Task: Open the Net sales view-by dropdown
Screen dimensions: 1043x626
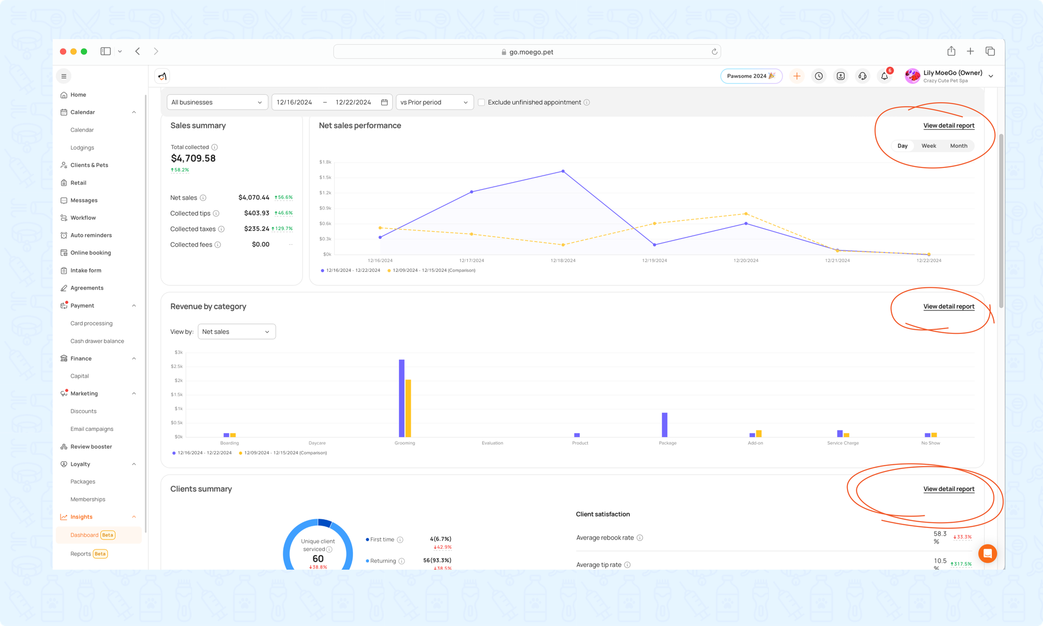Action: (236, 332)
